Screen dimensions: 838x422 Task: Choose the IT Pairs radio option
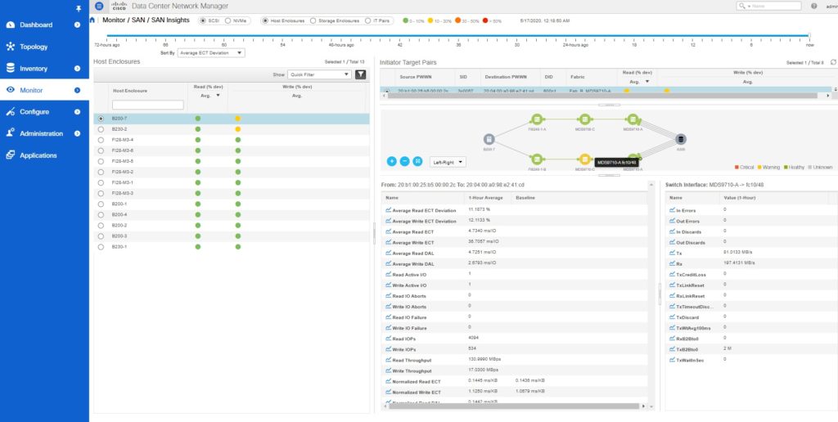367,20
